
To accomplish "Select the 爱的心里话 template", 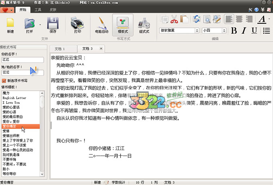I will click(x=21, y=107).
